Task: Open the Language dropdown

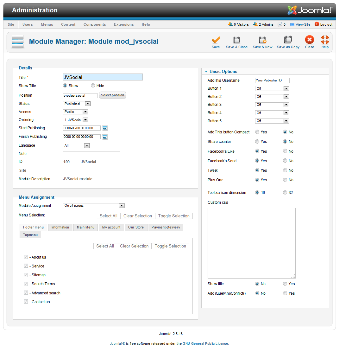Action: [76, 145]
